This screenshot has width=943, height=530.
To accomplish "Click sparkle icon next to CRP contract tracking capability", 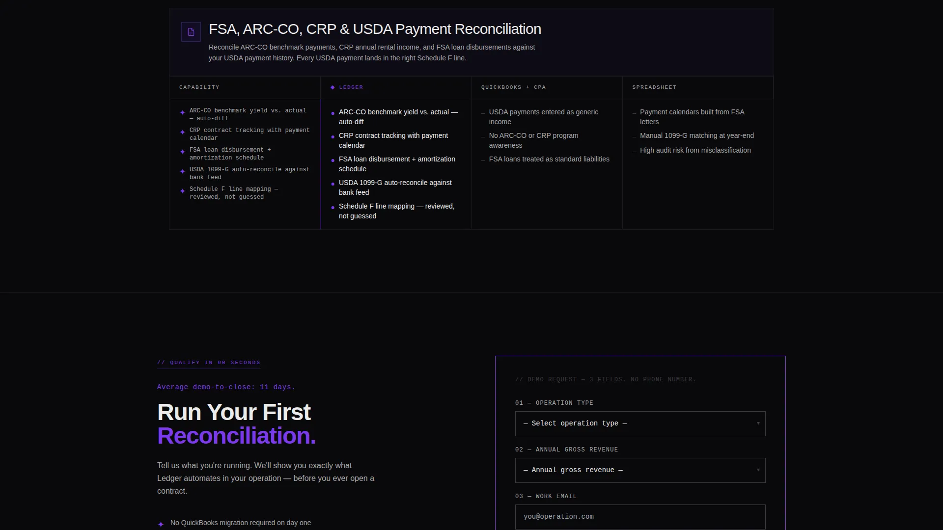I will (183, 132).
